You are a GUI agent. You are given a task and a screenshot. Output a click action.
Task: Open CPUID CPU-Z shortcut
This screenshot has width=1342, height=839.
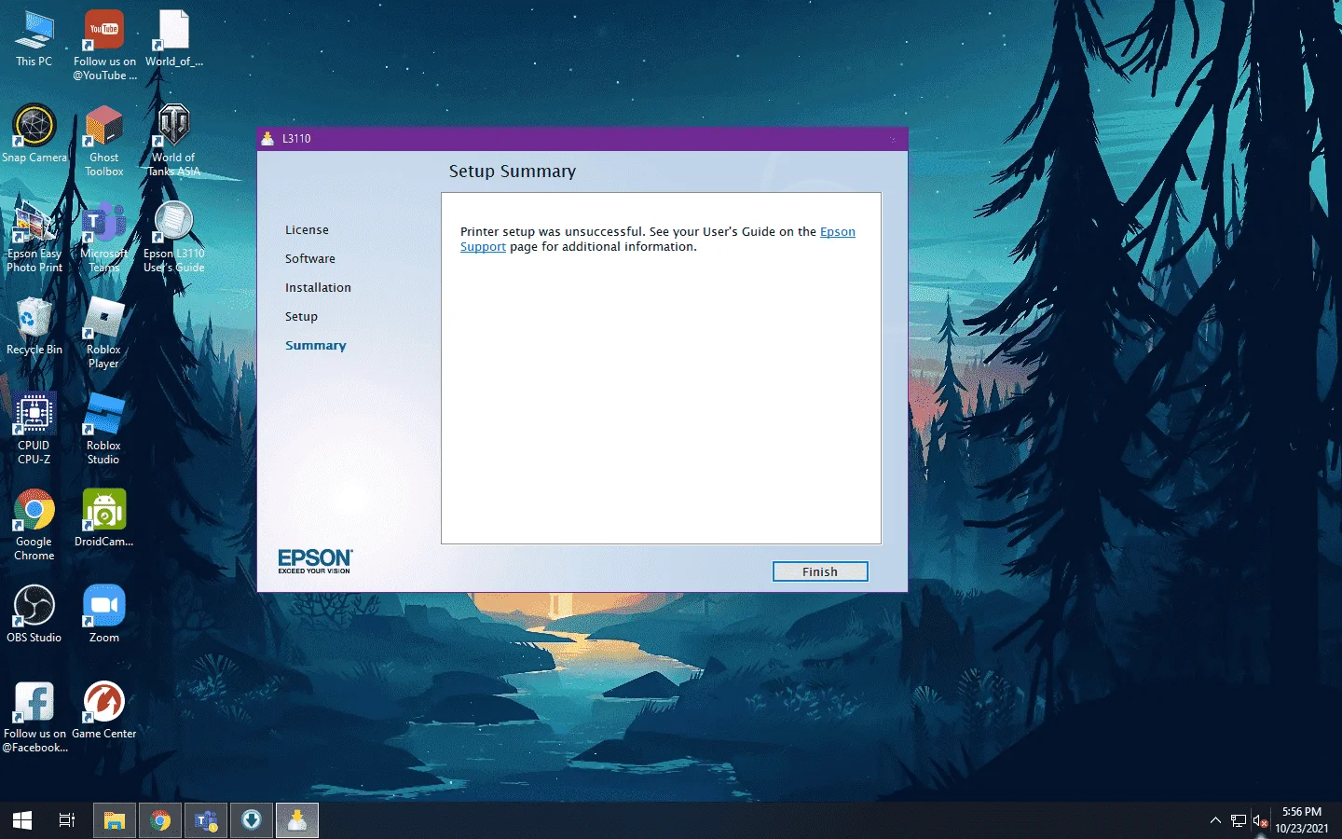(x=34, y=429)
